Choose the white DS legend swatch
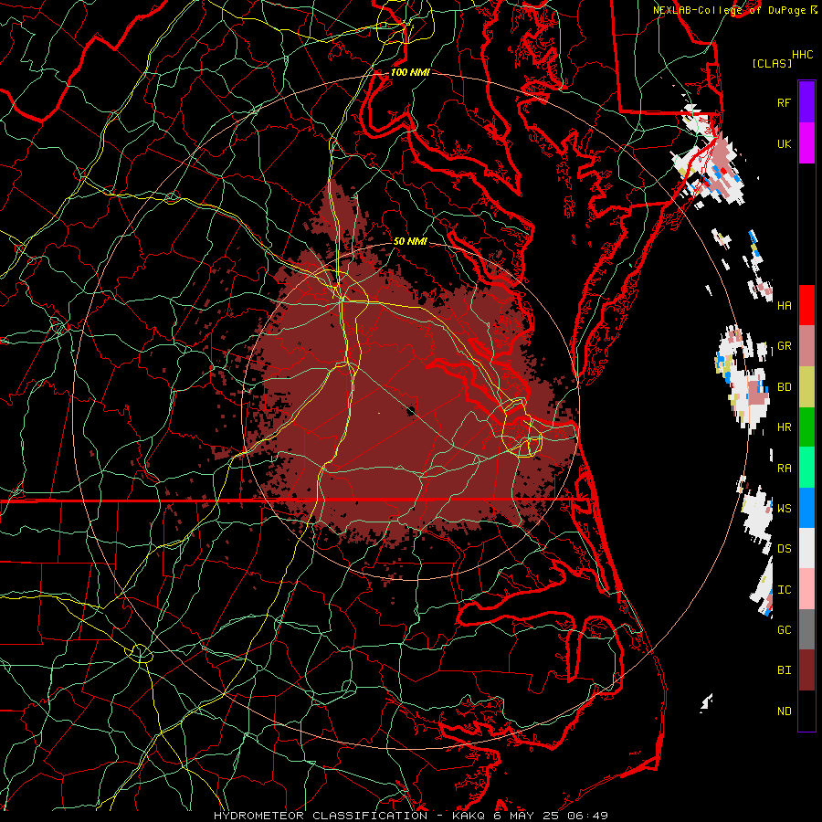The height and width of the screenshot is (822, 822). [806, 548]
